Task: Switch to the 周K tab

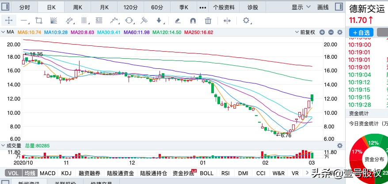Action: 78,7
